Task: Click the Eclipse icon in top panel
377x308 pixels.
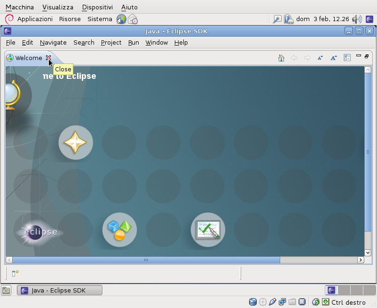Action: pos(369,19)
